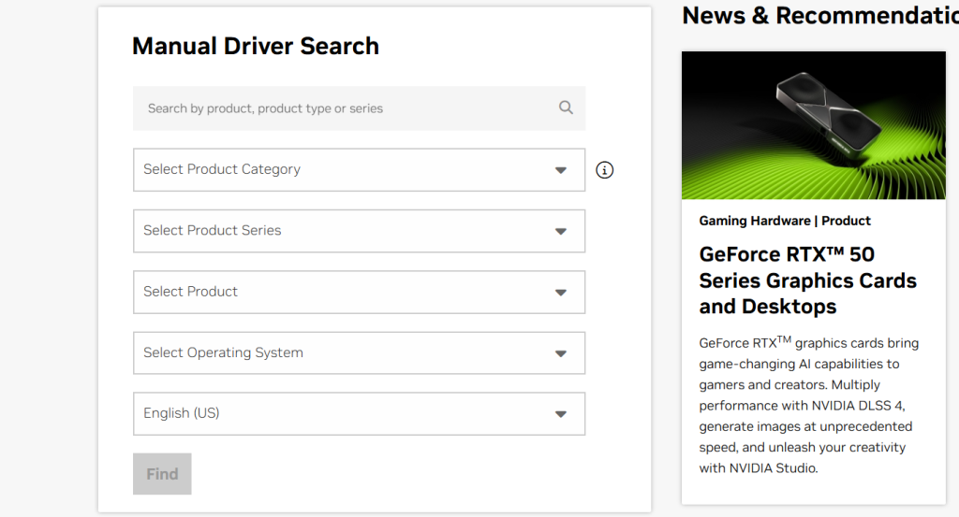Expand the Select Operating System dropdown
The height and width of the screenshot is (517, 959).
click(347, 353)
